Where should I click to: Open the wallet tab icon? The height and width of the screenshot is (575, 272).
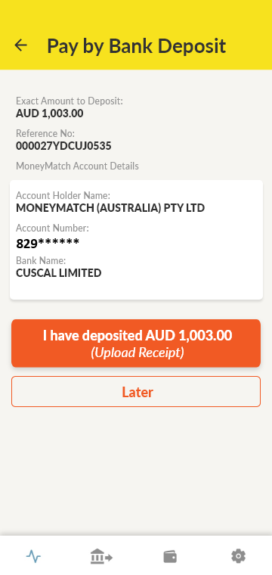(x=170, y=557)
